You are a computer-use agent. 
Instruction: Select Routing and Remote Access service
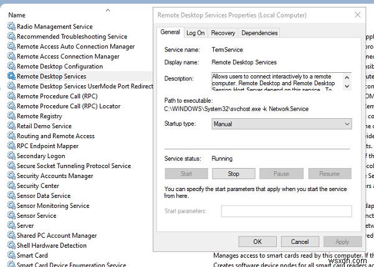pos(55,136)
